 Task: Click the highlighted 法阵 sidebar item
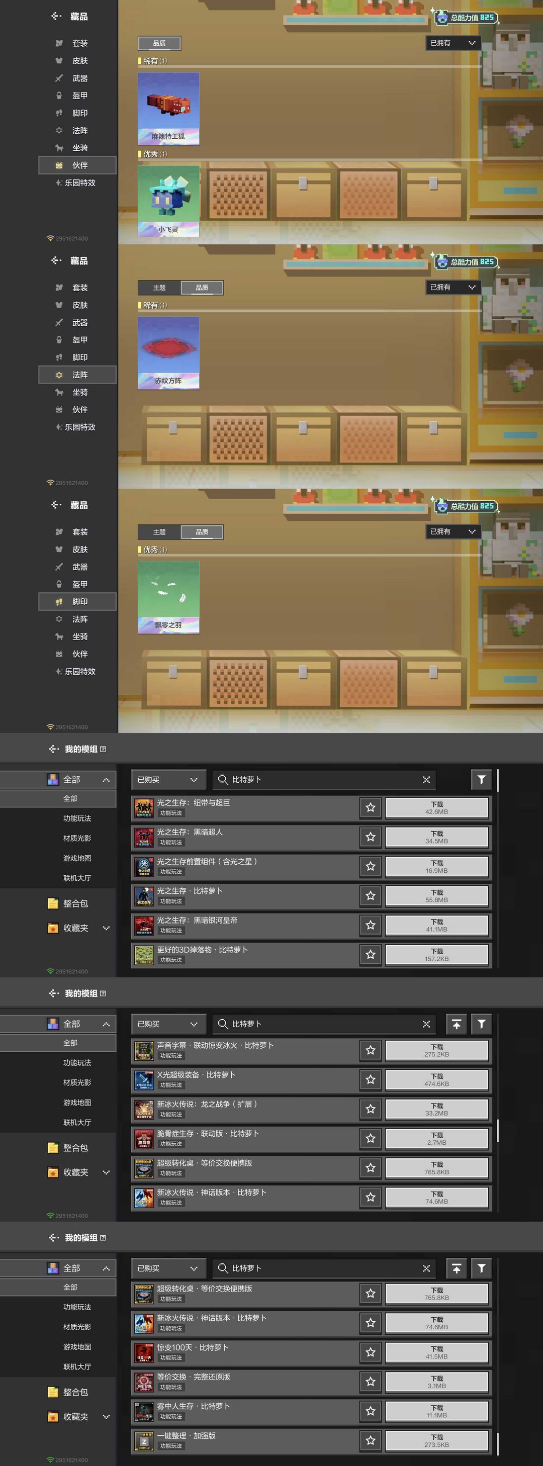[x=77, y=375]
